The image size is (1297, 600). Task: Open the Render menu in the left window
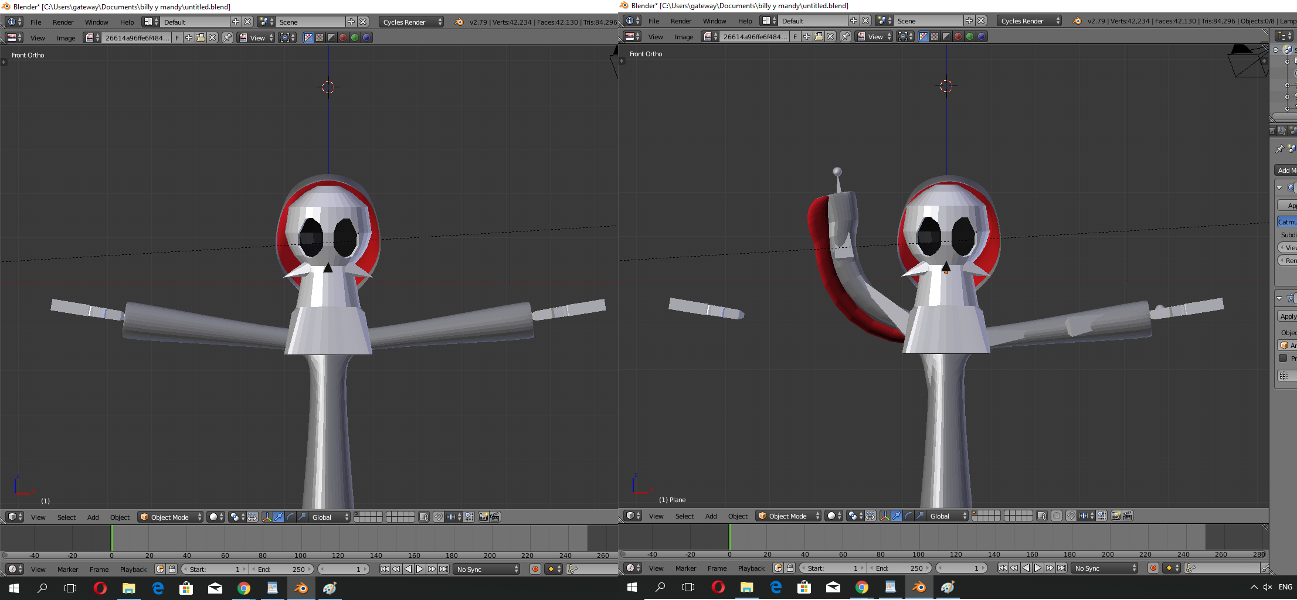[63, 22]
